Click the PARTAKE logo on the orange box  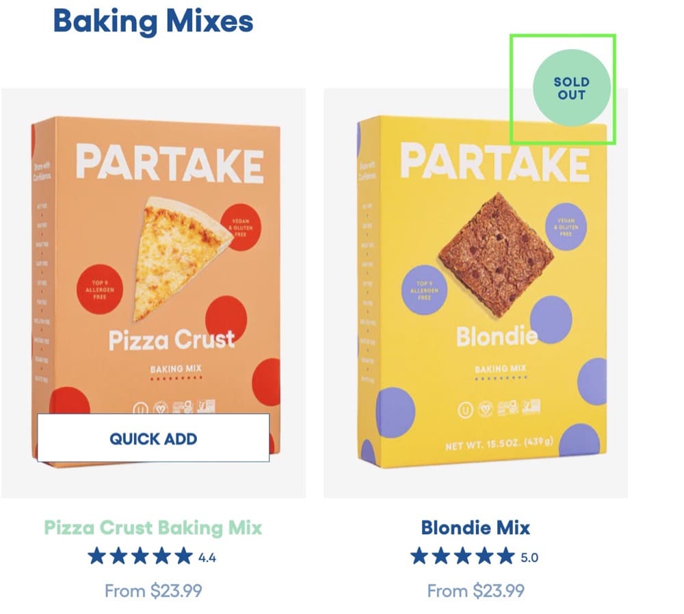click(170, 163)
